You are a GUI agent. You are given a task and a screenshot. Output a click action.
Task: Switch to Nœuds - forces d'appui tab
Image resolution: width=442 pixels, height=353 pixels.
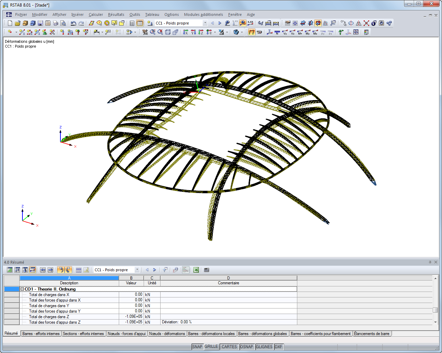click(126, 334)
